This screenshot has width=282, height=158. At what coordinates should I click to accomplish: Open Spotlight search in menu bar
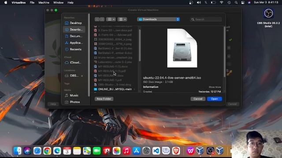click(x=236, y=3)
